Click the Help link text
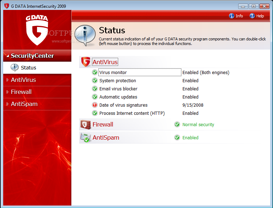 (260, 16)
